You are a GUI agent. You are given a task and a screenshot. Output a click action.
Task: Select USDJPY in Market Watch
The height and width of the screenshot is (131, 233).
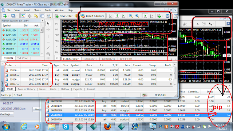point(21,48)
